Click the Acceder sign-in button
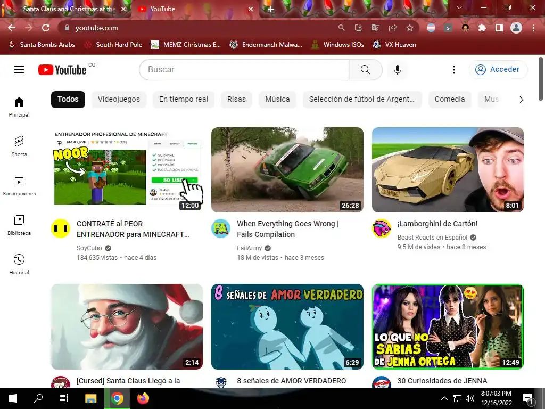Viewport: 545px width, 409px height. 498,70
